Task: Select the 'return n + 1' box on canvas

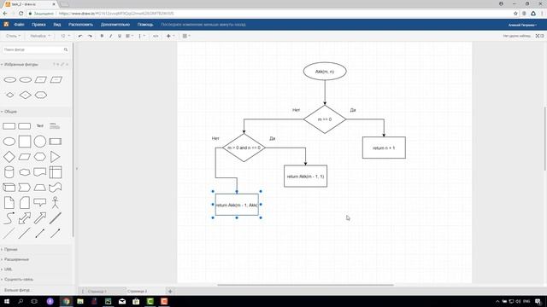Action: tap(384, 148)
